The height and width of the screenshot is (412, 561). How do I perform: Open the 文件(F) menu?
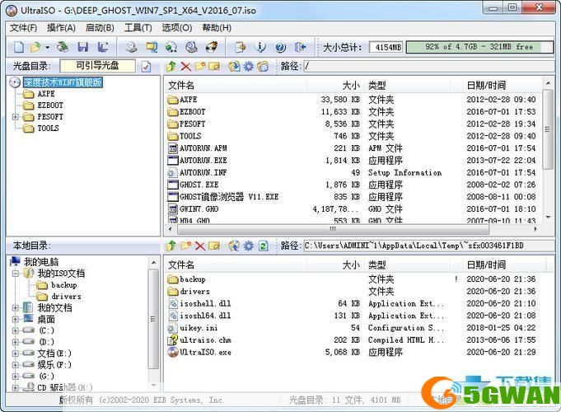coord(23,27)
